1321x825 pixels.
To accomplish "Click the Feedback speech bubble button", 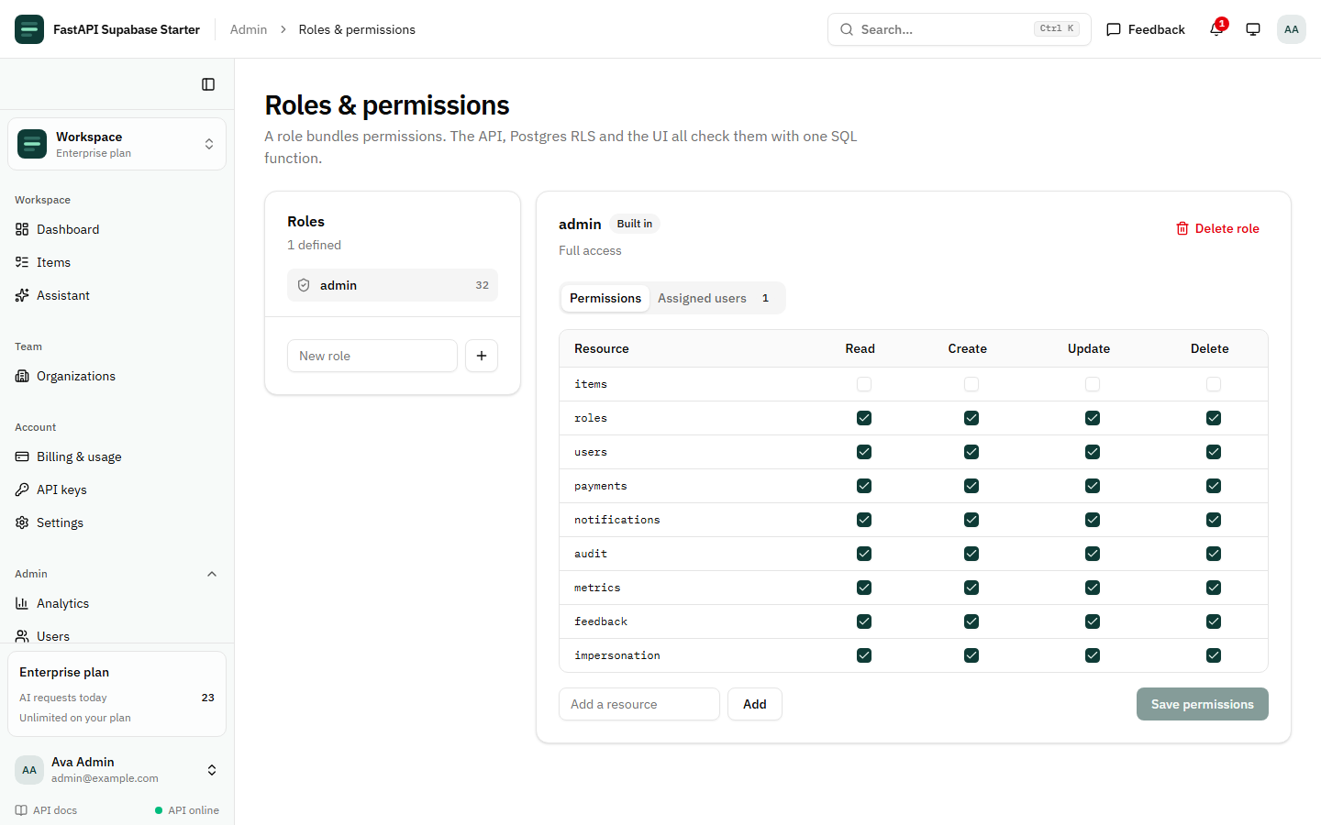I will (1146, 29).
